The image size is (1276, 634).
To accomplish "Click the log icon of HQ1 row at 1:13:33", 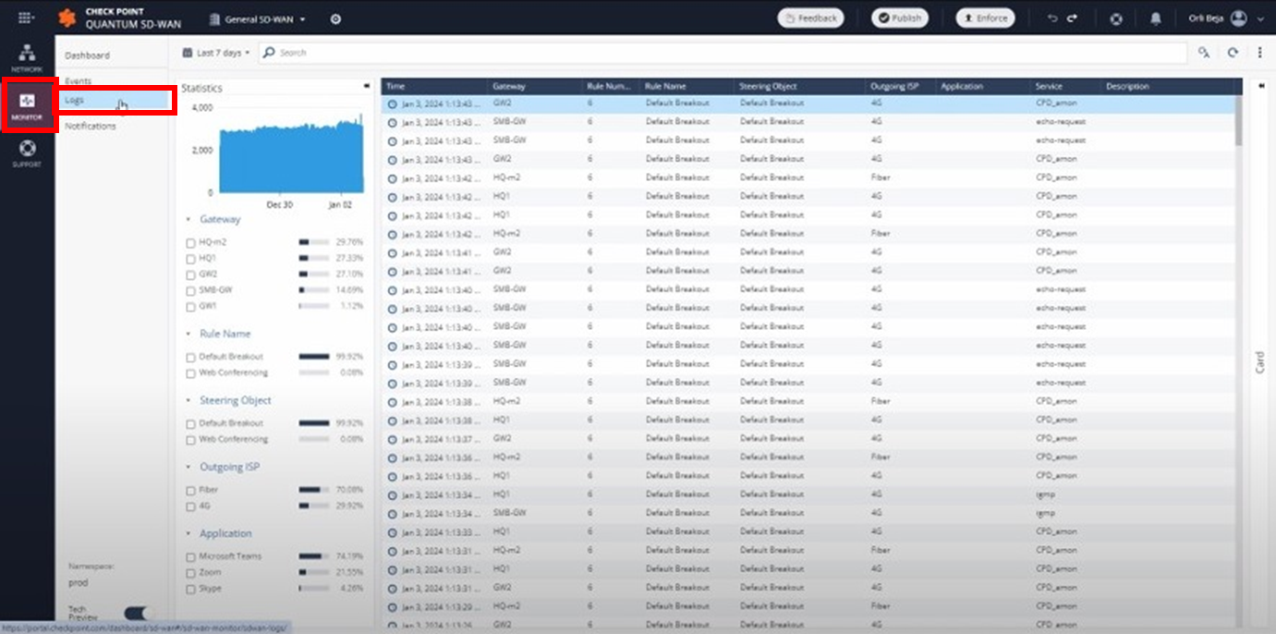I will click(x=393, y=532).
